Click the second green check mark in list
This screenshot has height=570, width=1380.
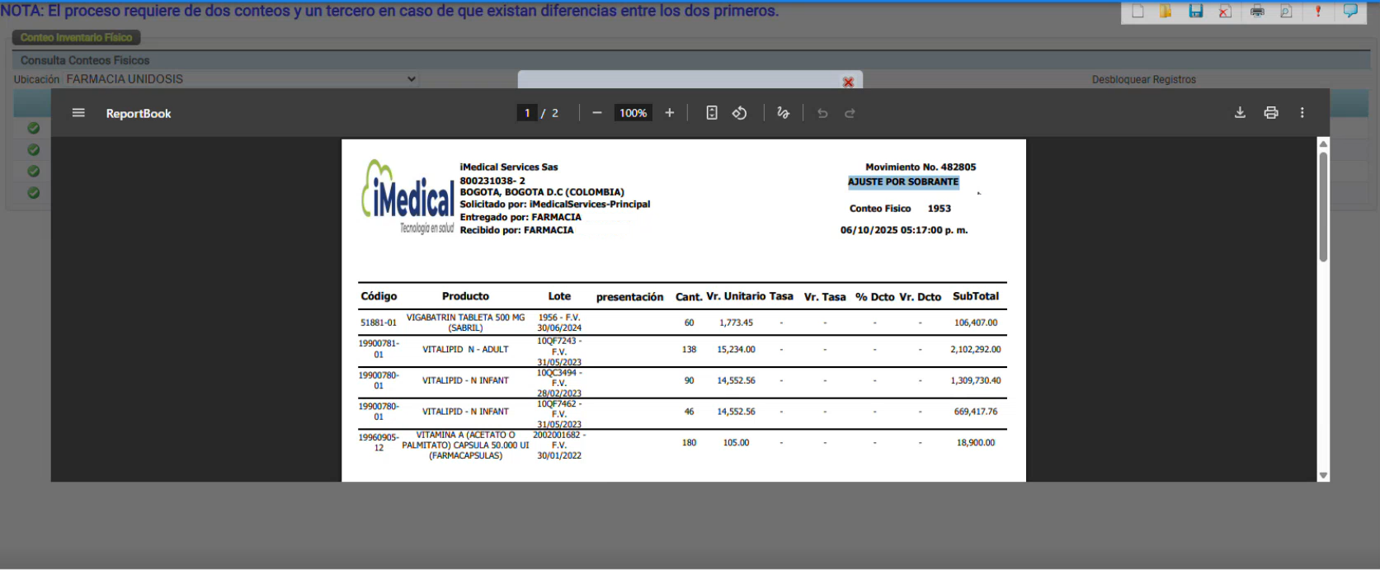[x=34, y=149]
